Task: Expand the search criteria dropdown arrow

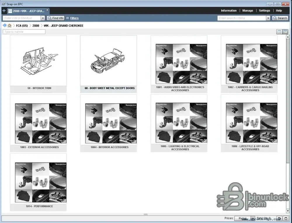Action: 268,18
